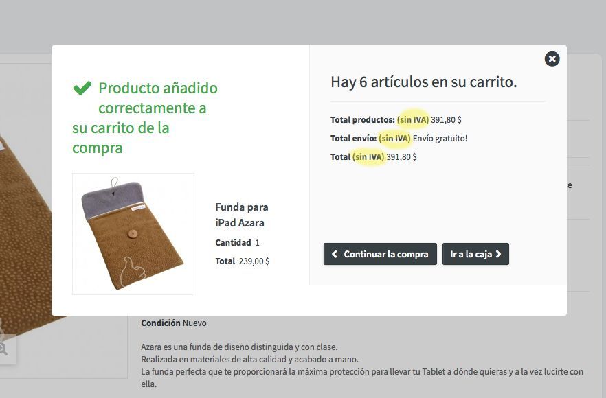
Task: Click the Condición Nuevo label
Action: (x=174, y=323)
